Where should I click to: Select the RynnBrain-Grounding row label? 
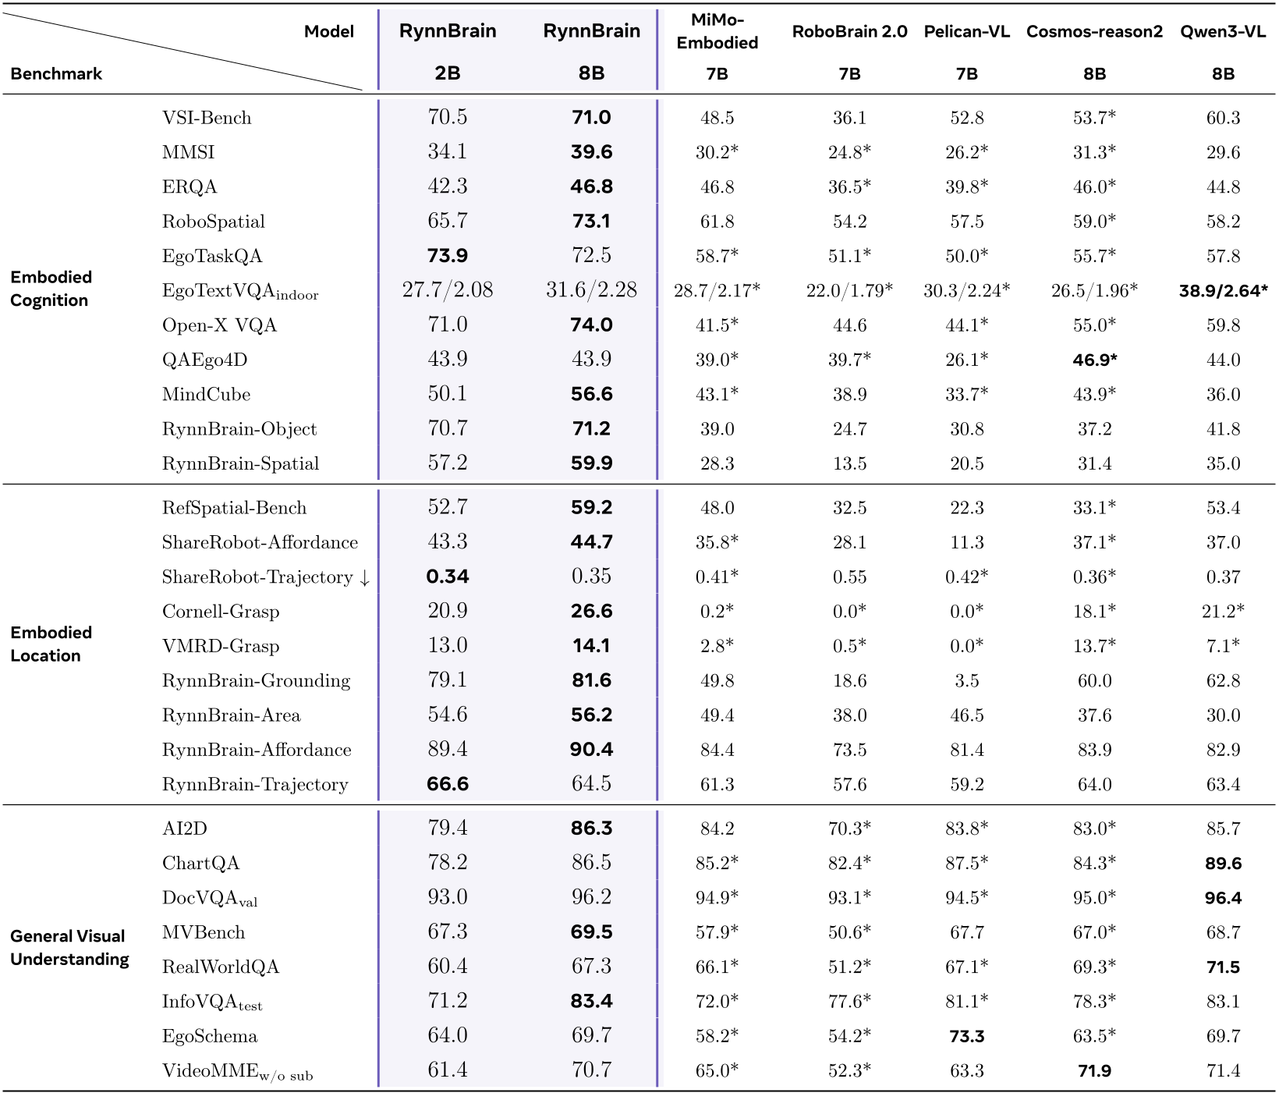[256, 681]
